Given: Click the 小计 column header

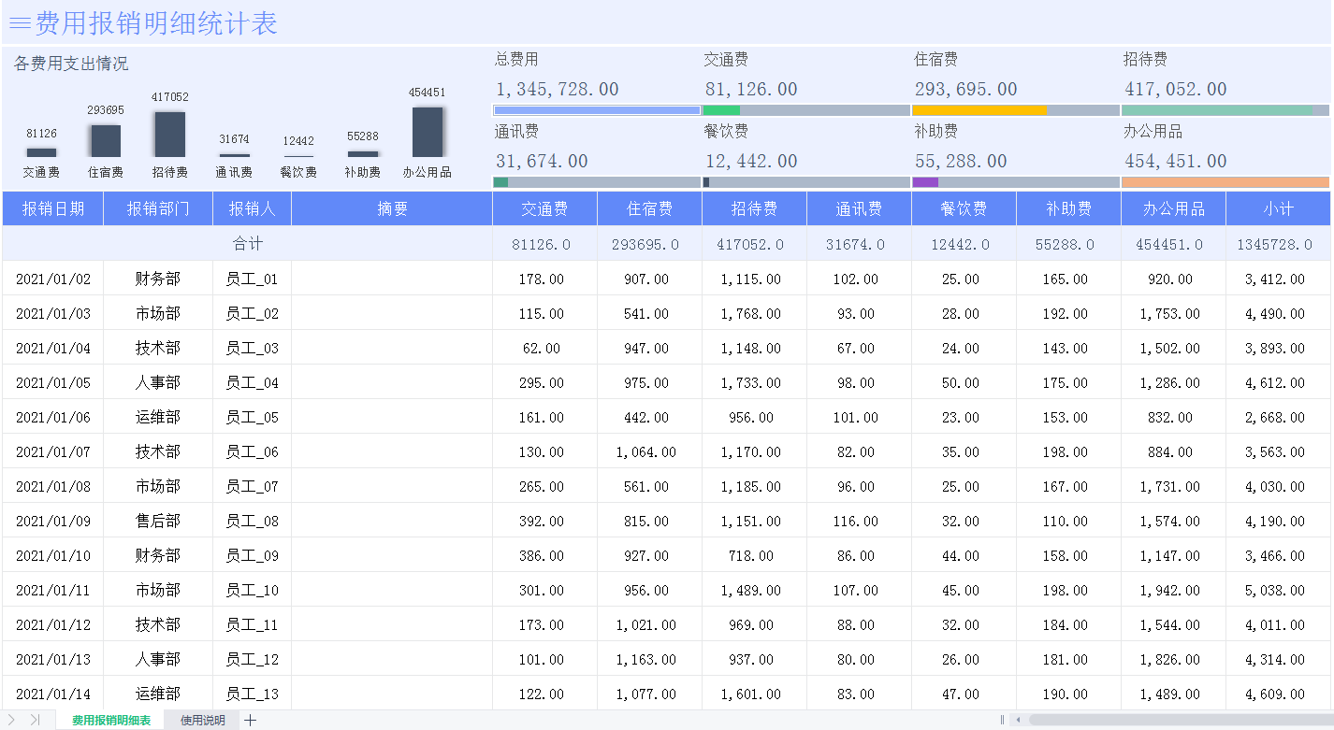Looking at the screenshot, I should tap(1278, 208).
